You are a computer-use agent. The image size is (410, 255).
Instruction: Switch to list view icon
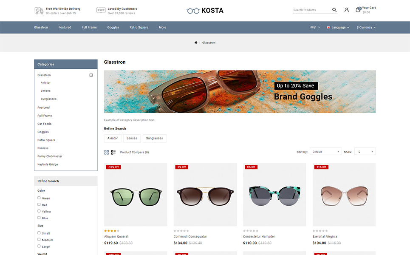[113, 152]
